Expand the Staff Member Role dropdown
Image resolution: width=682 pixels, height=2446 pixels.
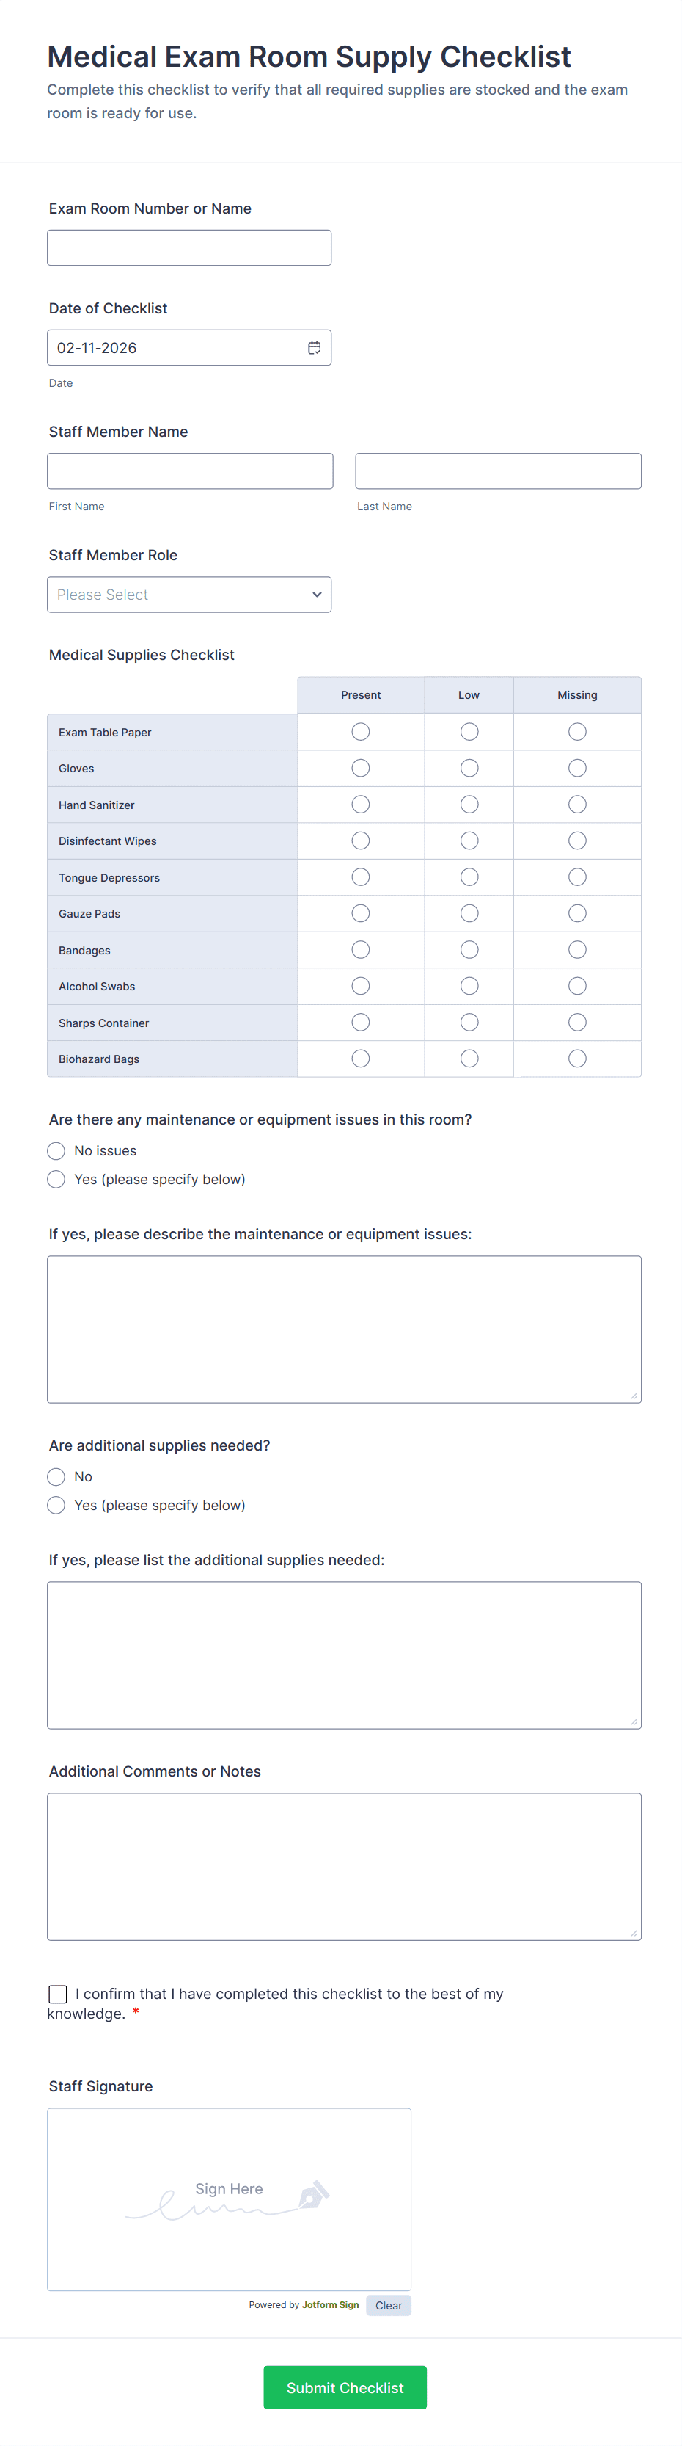(x=188, y=595)
